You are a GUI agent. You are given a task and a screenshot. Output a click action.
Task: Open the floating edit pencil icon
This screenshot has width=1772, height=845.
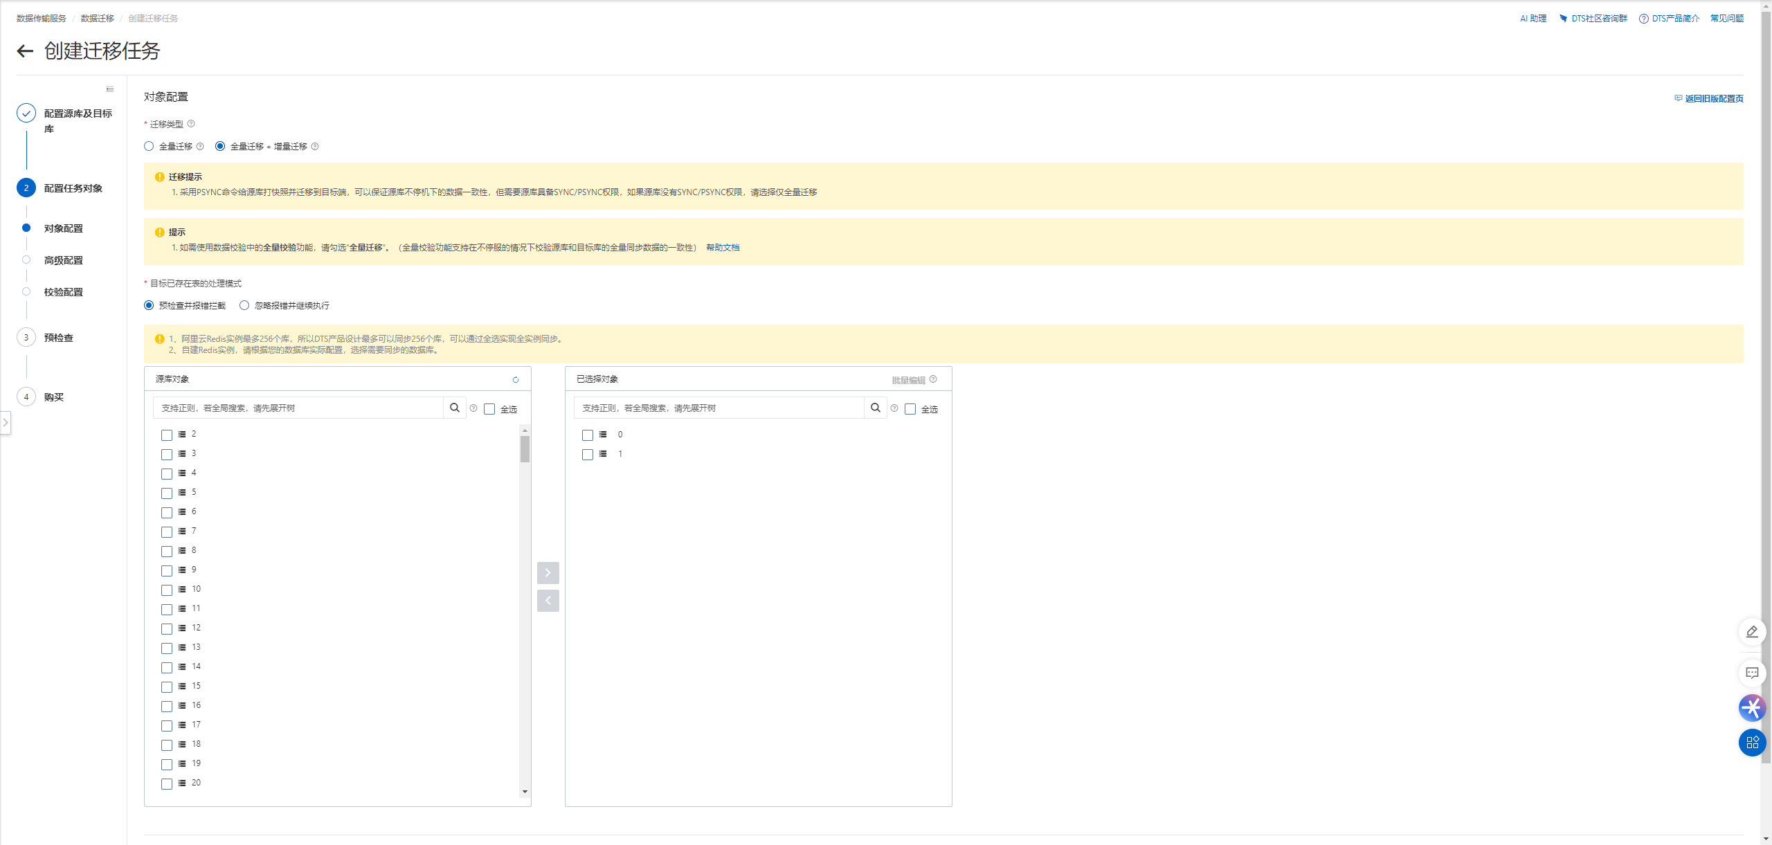[1752, 632]
